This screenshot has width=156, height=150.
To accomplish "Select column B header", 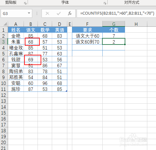I will 31,24.
